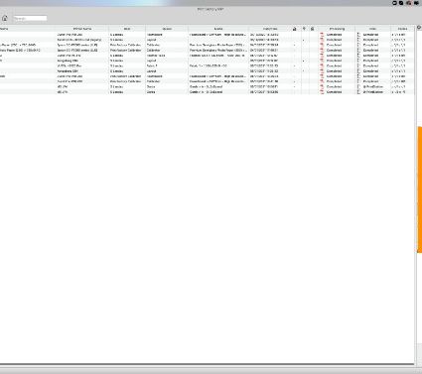Click inside the Search field
Screen dimensions: 422x374
point(30,18)
